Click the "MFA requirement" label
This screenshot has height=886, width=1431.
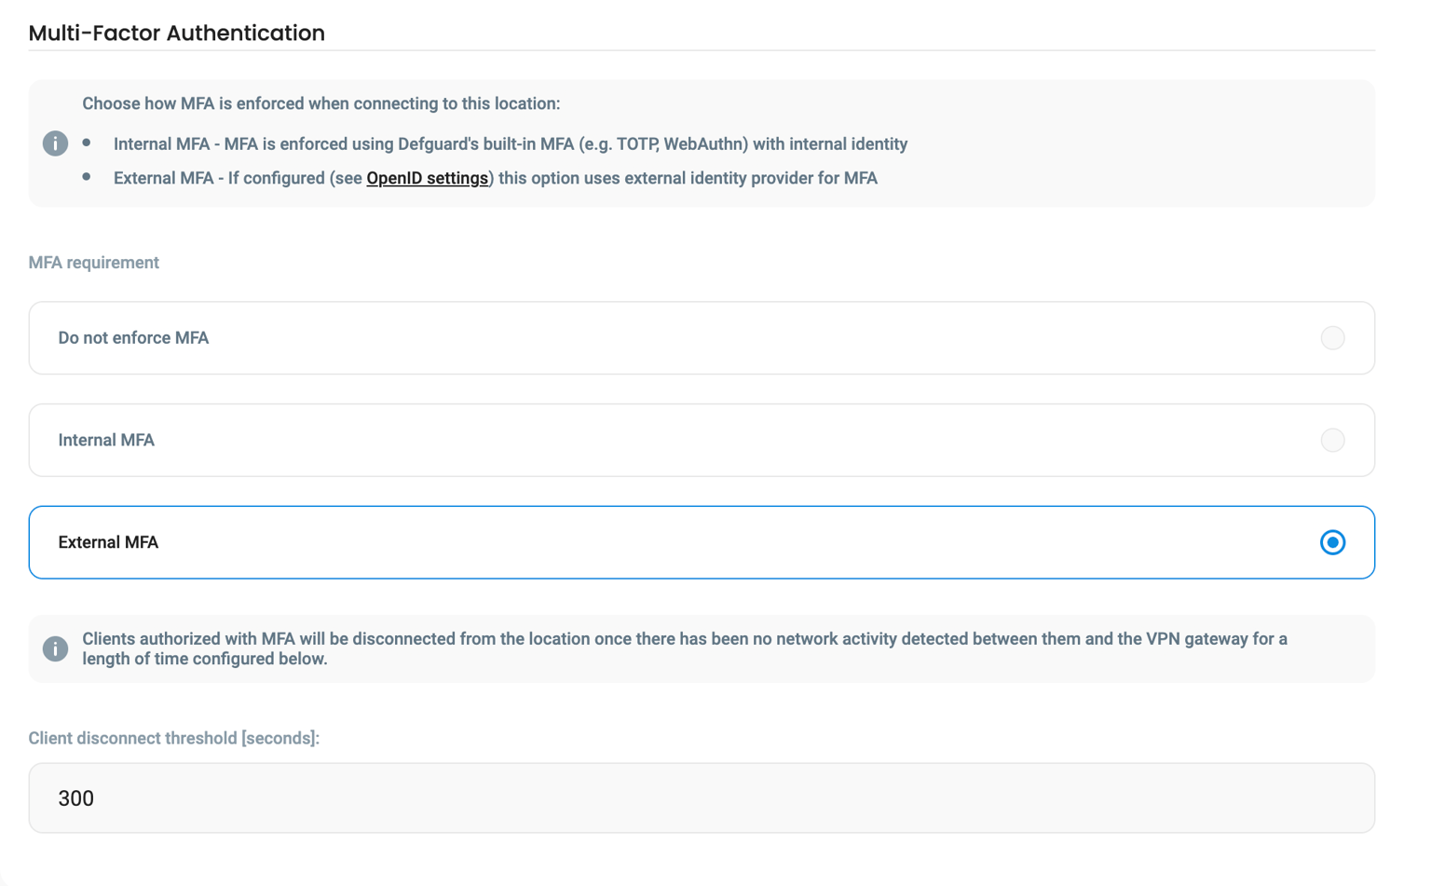pyautogui.click(x=93, y=262)
